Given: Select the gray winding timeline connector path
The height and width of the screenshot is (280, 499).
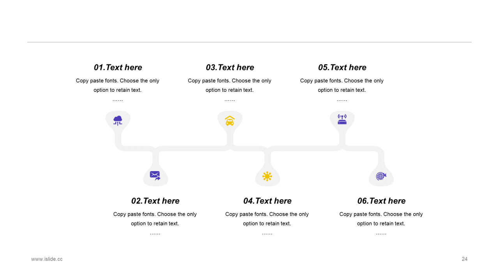Looking at the screenshot, I should 249,149.
